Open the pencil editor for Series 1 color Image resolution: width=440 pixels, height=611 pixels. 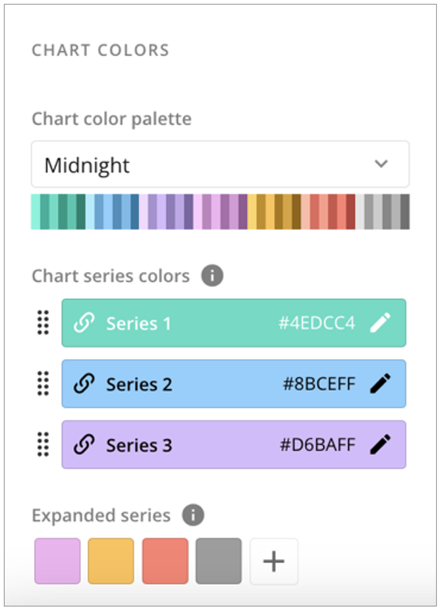[381, 323]
